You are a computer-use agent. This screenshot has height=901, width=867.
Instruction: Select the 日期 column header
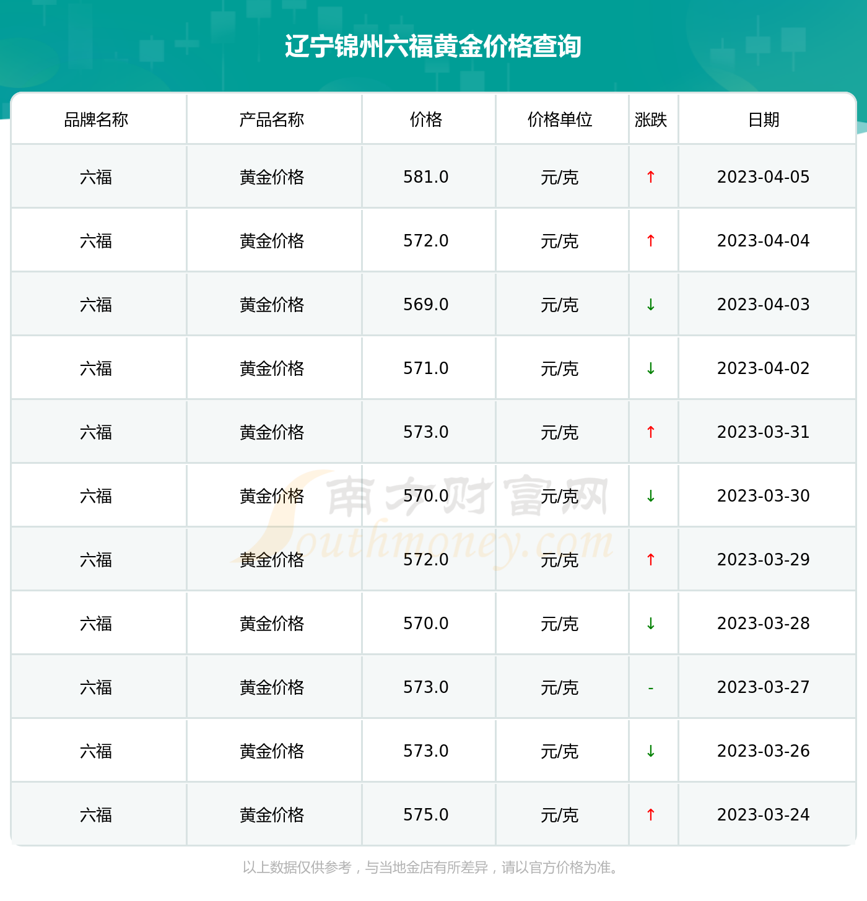click(764, 120)
